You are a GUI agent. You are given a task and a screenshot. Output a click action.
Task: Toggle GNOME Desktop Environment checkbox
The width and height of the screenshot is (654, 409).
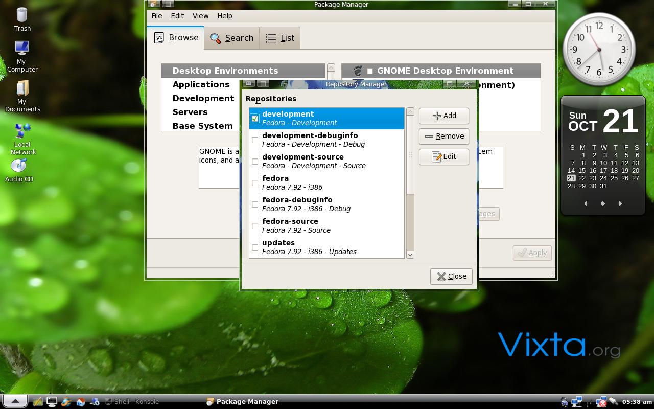tap(370, 71)
